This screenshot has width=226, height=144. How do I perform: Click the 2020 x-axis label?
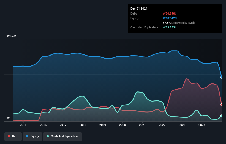pos(122,125)
